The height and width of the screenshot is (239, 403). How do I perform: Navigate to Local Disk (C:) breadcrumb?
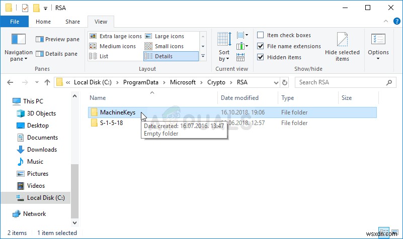pos(93,82)
